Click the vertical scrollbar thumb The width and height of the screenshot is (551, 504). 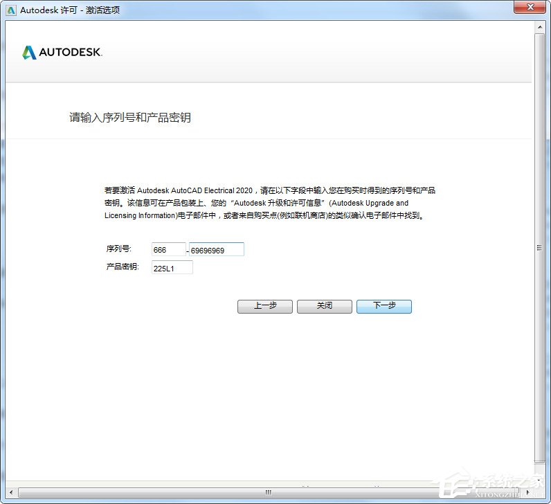539,247
